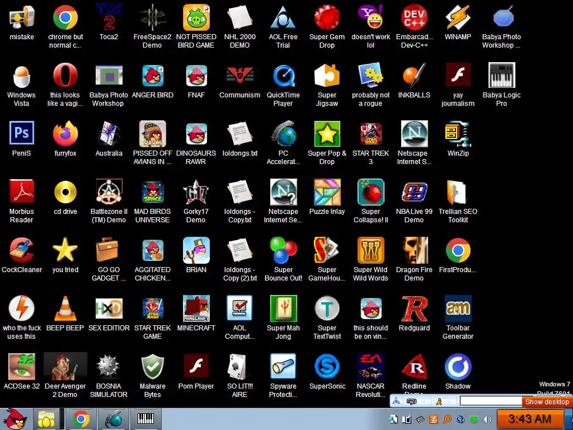The image size is (573, 430).
Task: Select the you tried star icon
Action: coord(65,250)
